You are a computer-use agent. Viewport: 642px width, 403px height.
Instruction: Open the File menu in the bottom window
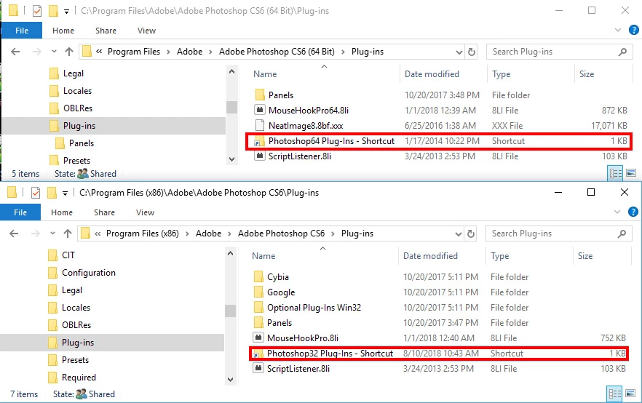click(20, 212)
